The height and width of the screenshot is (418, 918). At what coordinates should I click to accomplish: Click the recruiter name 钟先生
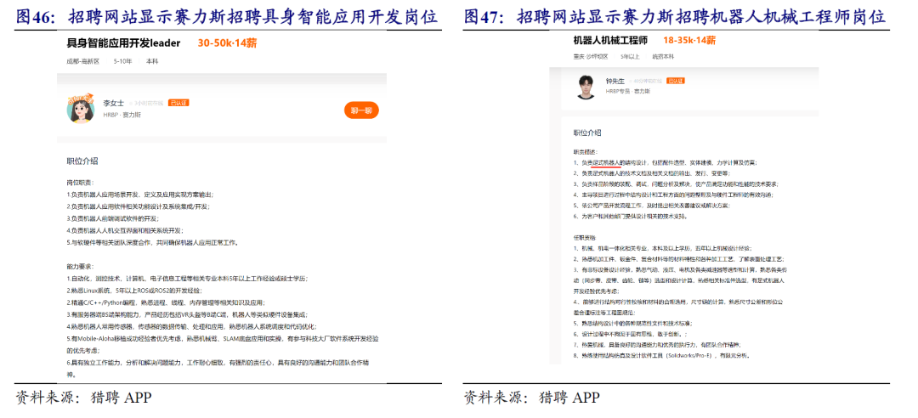point(615,81)
